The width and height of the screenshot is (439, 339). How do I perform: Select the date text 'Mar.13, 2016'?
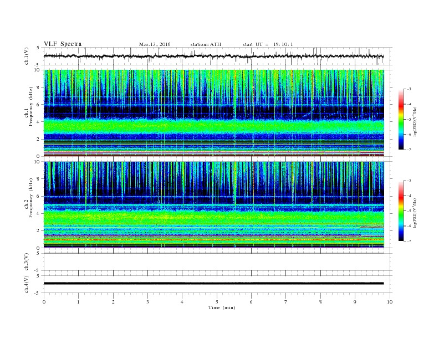pyautogui.click(x=155, y=44)
